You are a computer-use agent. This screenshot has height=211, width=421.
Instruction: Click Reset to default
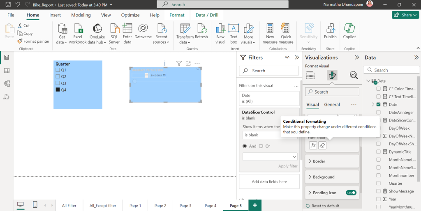pos(322,206)
